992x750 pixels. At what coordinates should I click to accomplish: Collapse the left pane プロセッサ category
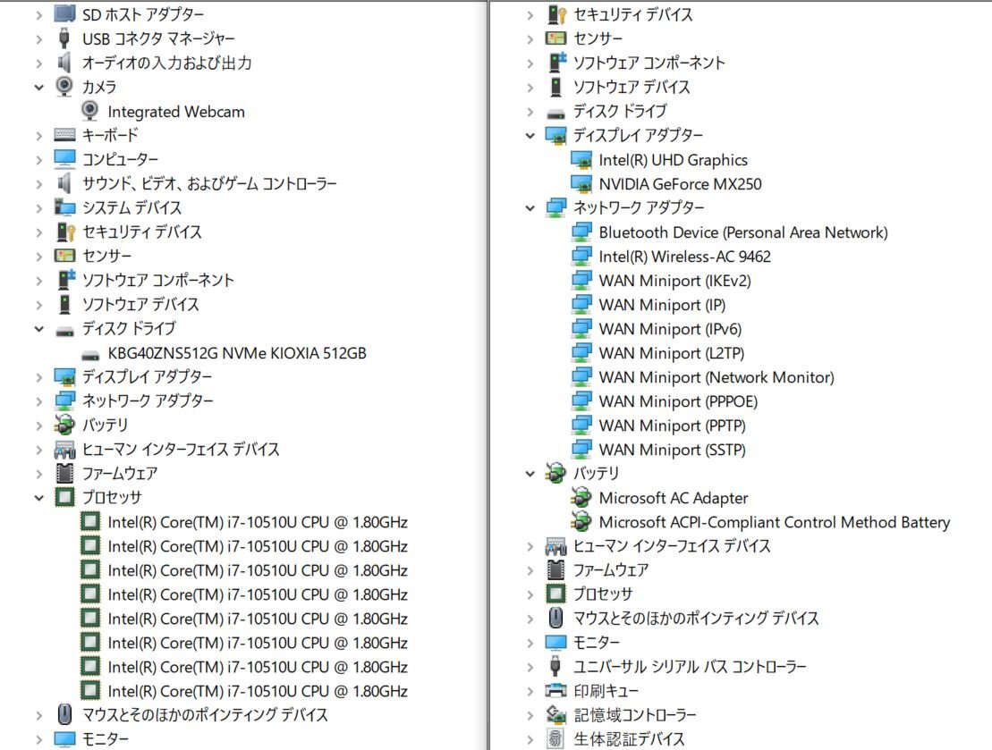click(38, 497)
